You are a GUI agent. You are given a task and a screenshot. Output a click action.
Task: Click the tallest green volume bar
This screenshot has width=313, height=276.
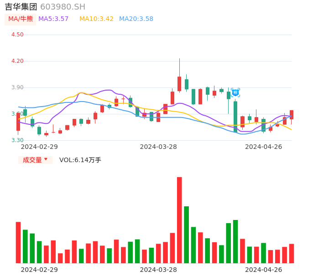click(x=186, y=235)
